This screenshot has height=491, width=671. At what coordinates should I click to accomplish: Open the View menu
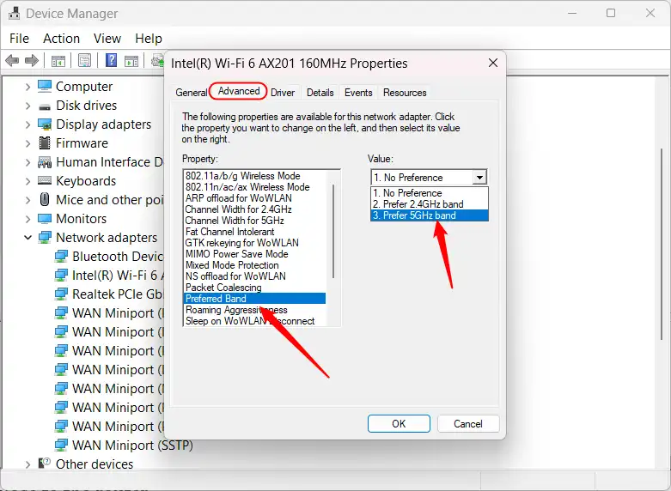pyautogui.click(x=107, y=39)
